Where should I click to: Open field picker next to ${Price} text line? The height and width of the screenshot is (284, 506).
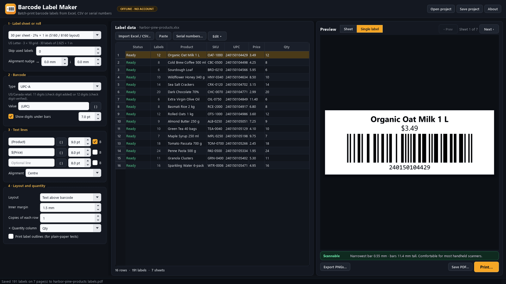tap(61, 152)
